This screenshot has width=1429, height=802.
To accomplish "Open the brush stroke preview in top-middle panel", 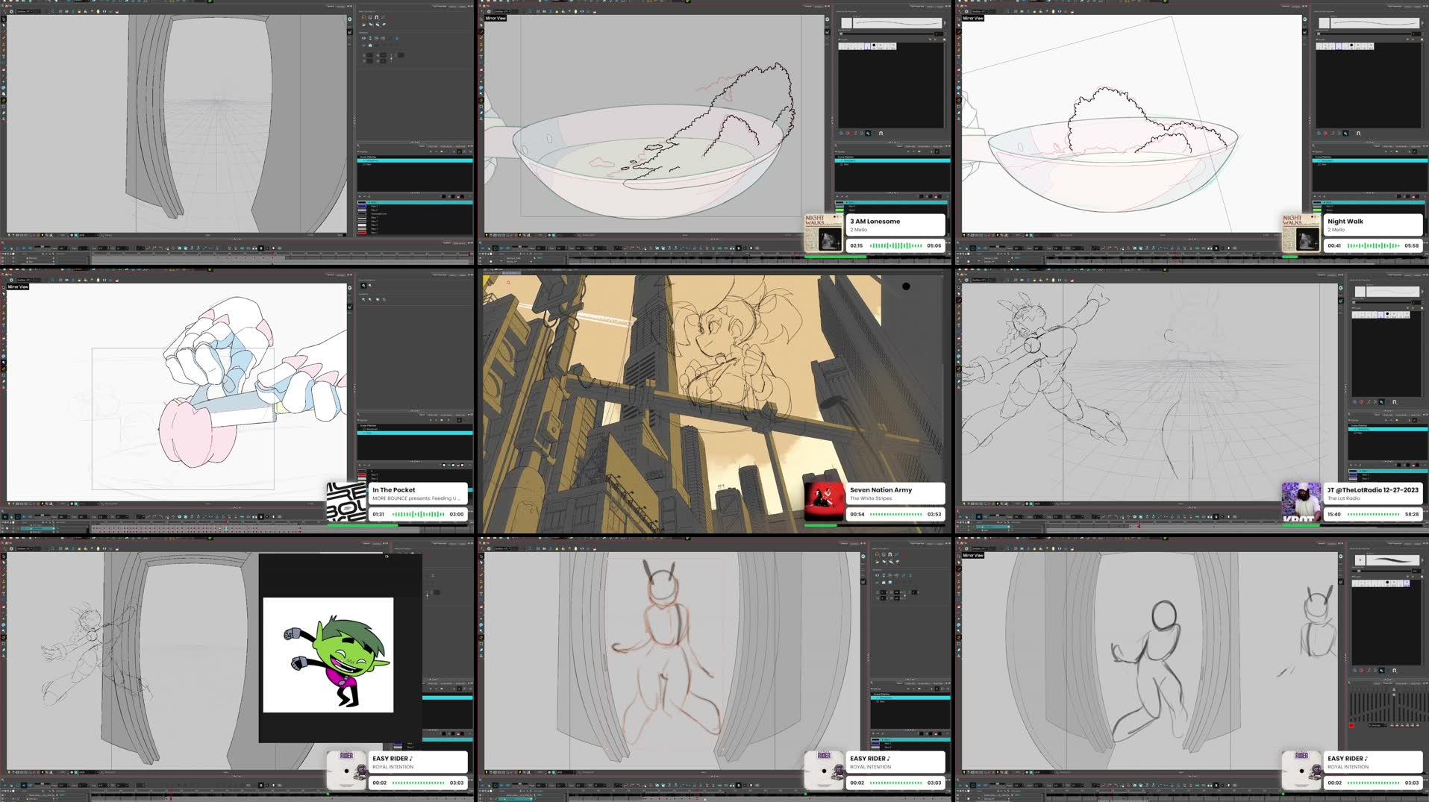I will click(x=897, y=23).
